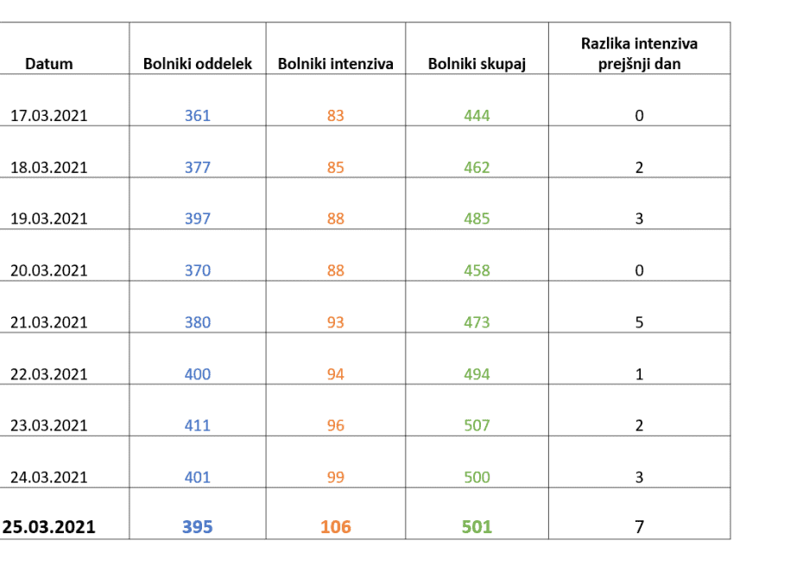Click the Bolniki intenziva header cell
803x579 pixels.
[x=335, y=64]
